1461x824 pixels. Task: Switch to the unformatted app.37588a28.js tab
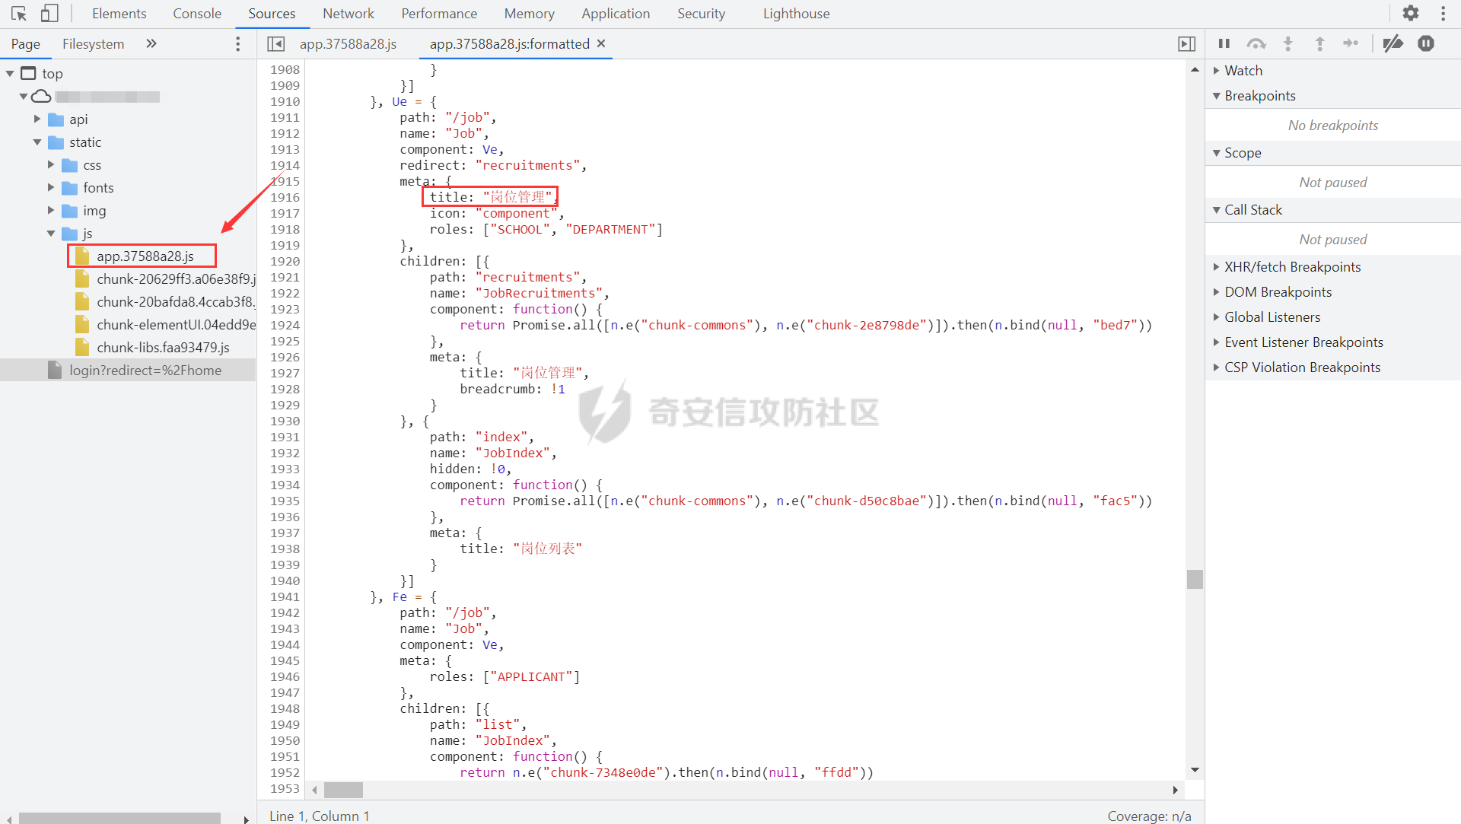(x=348, y=44)
